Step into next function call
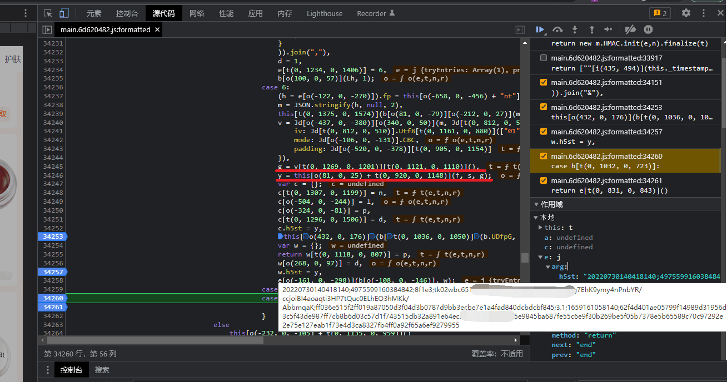Image resolution: width=727 pixels, height=382 pixels. click(x=575, y=29)
